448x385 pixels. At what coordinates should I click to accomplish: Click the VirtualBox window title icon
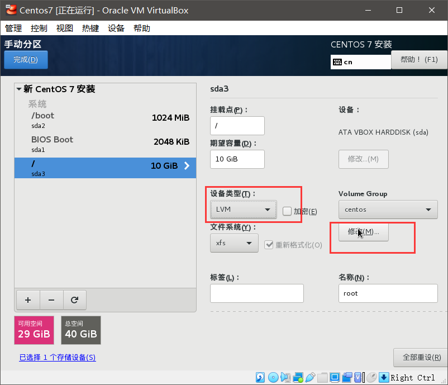point(11,10)
